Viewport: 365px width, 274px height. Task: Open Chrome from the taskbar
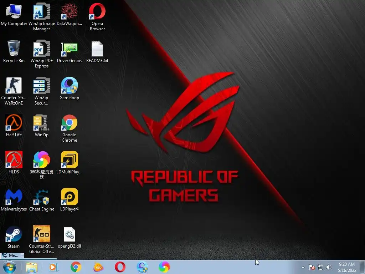pyautogui.click(x=76, y=267)
